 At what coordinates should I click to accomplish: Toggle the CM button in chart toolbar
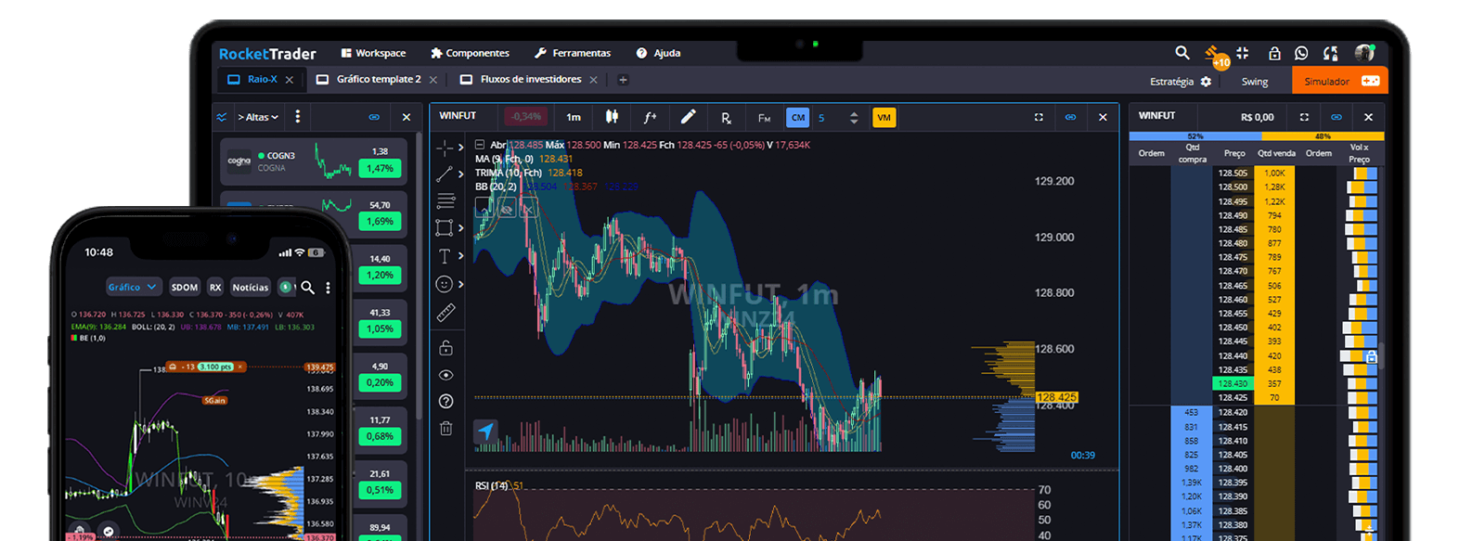click(x=797, y=118)
